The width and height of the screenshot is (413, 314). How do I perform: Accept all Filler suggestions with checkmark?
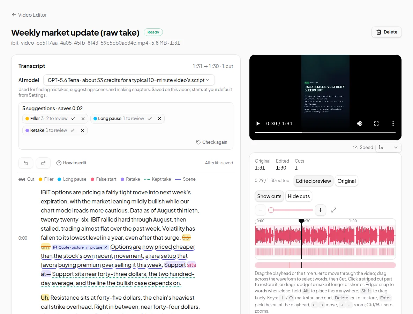pyautogui.click(x=73, y=119)
